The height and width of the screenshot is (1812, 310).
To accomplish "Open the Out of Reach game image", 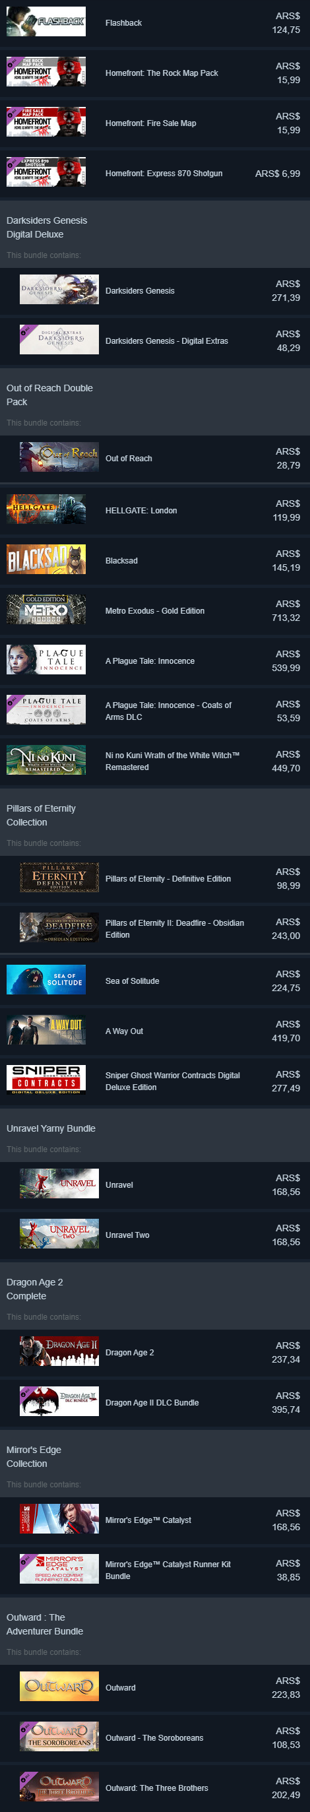I will click(x=59, y=457).
